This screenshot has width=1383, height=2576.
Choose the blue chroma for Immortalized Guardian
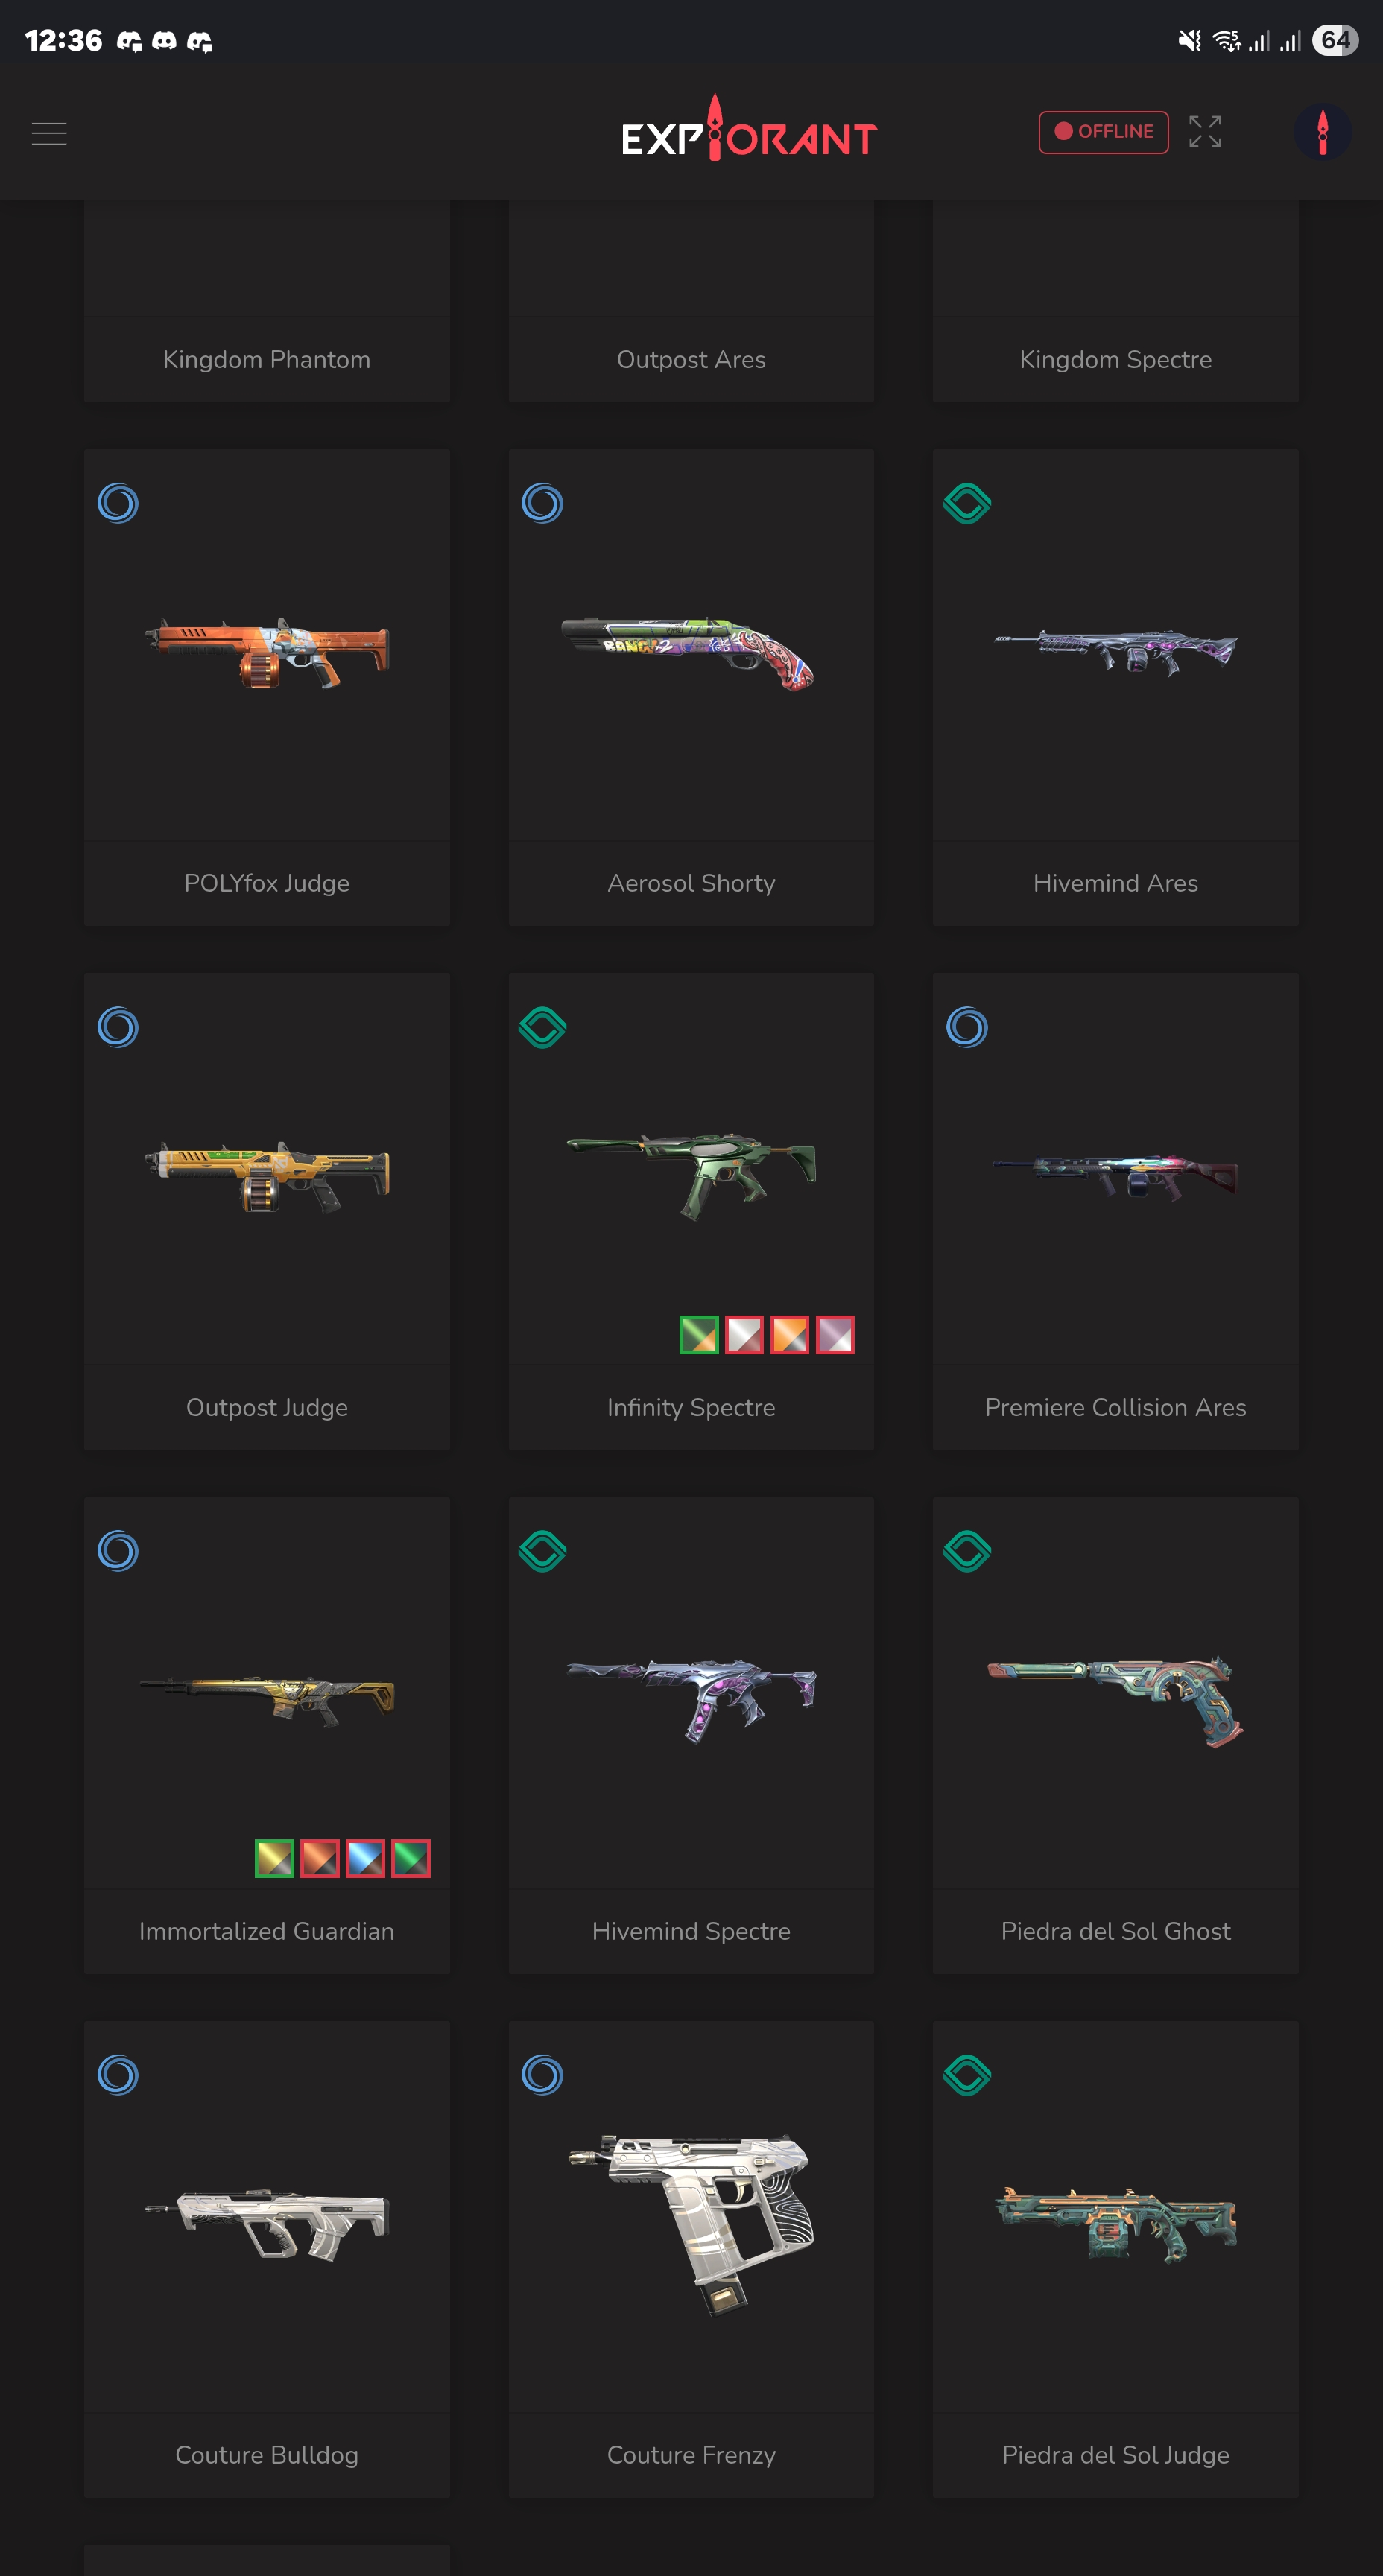365,1858
